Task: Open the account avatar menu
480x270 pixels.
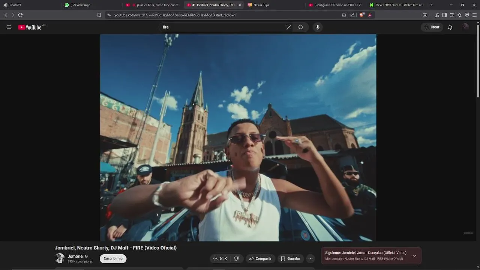Action: (465, 27)
